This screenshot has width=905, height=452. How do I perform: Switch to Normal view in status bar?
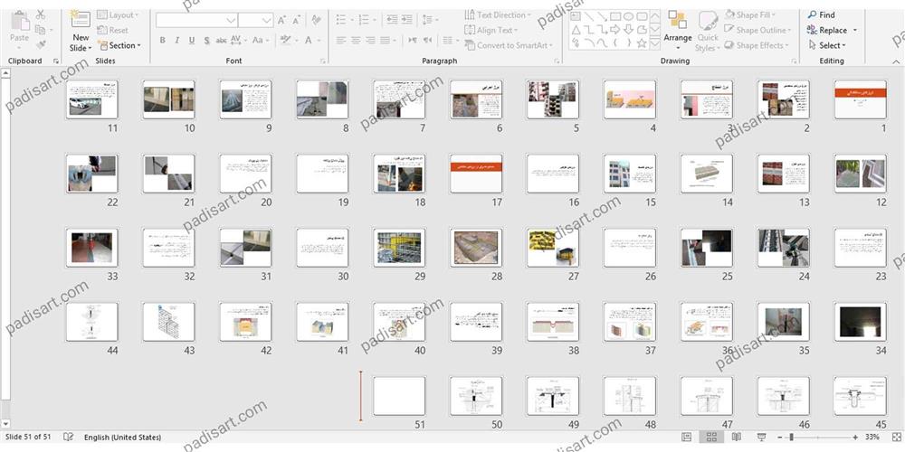(687, 438)
